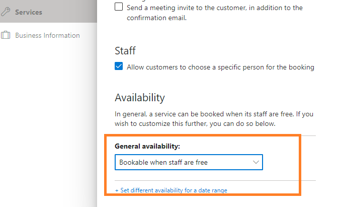The image size is (340, 207).
Task: Open the General availability dropdown
Action: (x=189, y=162)
